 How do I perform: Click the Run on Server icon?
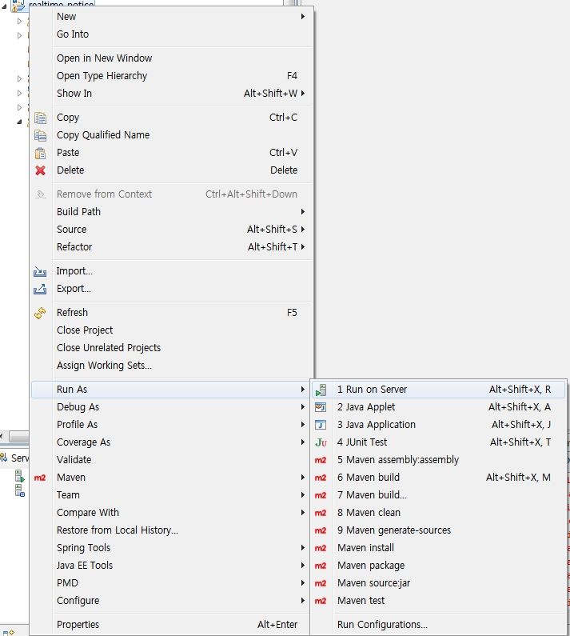pyautogui.click(x=321, y=390)
